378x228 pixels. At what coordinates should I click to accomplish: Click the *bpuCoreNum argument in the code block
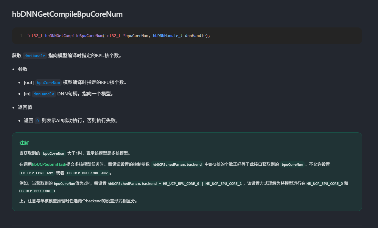[136, 36]
